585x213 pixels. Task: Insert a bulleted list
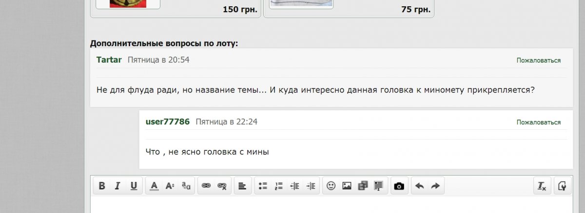(263, 186)
